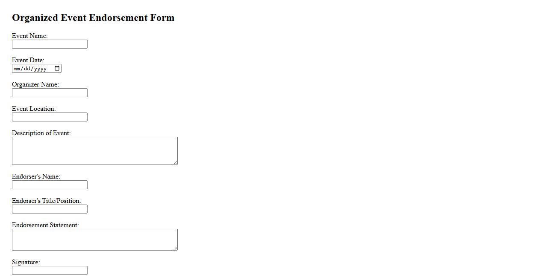Click the "Event Date:" label text

[28, 60]
